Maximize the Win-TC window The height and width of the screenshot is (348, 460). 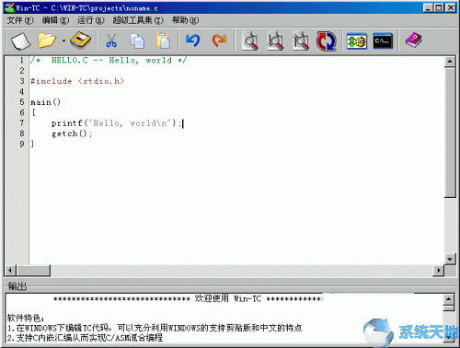point(439,7)
